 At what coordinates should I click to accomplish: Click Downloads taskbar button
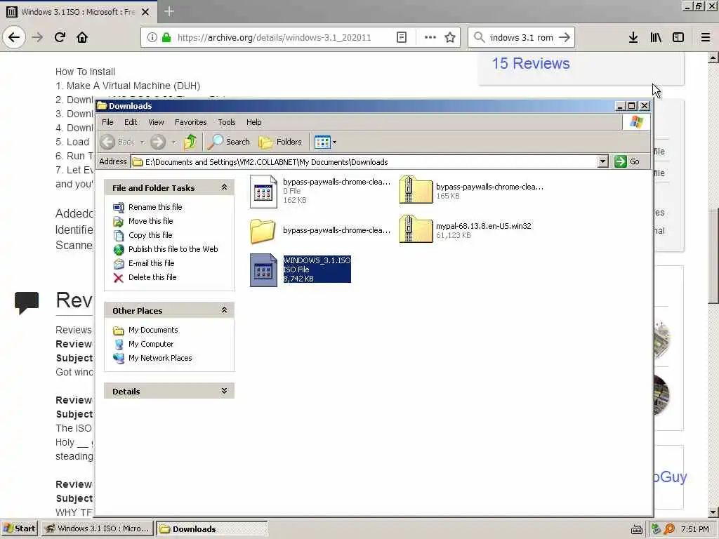[212, 528]
